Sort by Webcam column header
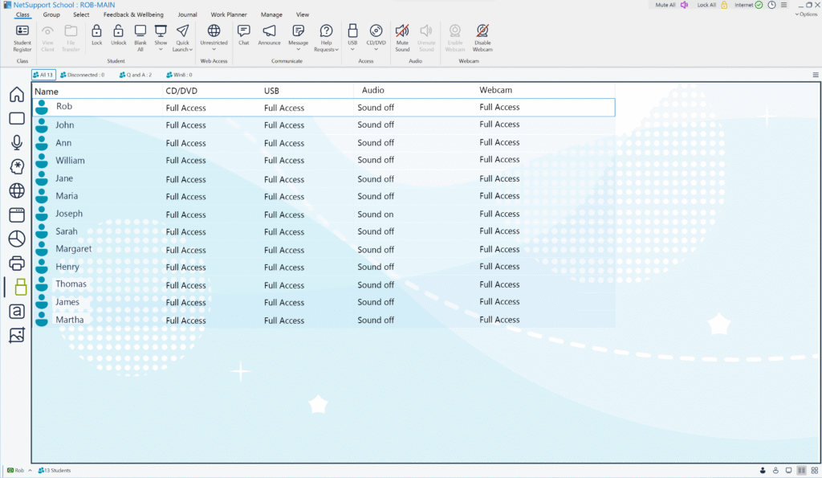This screenshot has width=822, height=478. pos(495,90)
